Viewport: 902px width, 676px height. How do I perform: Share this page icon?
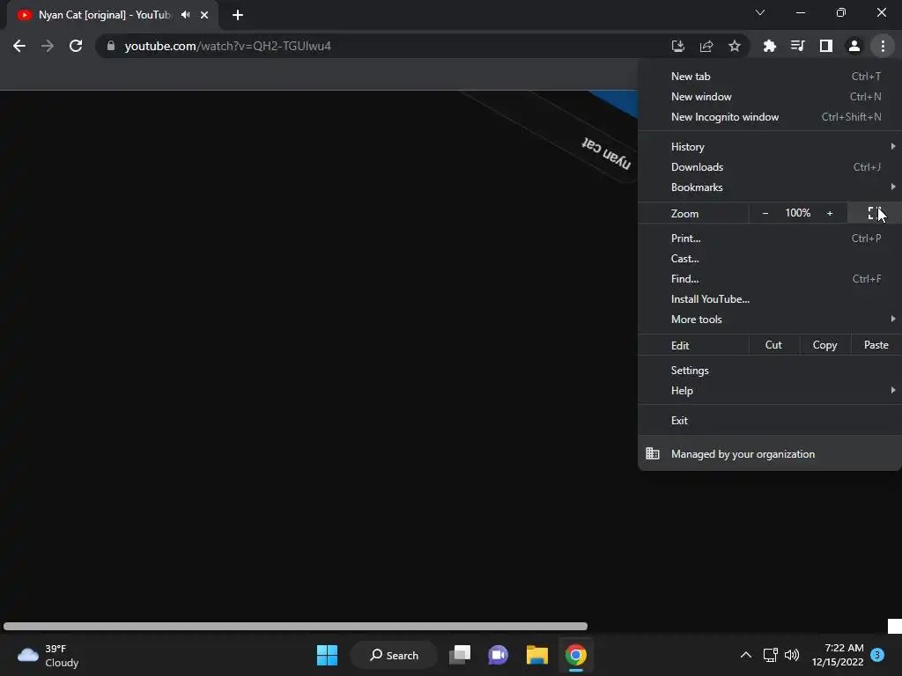706,46
